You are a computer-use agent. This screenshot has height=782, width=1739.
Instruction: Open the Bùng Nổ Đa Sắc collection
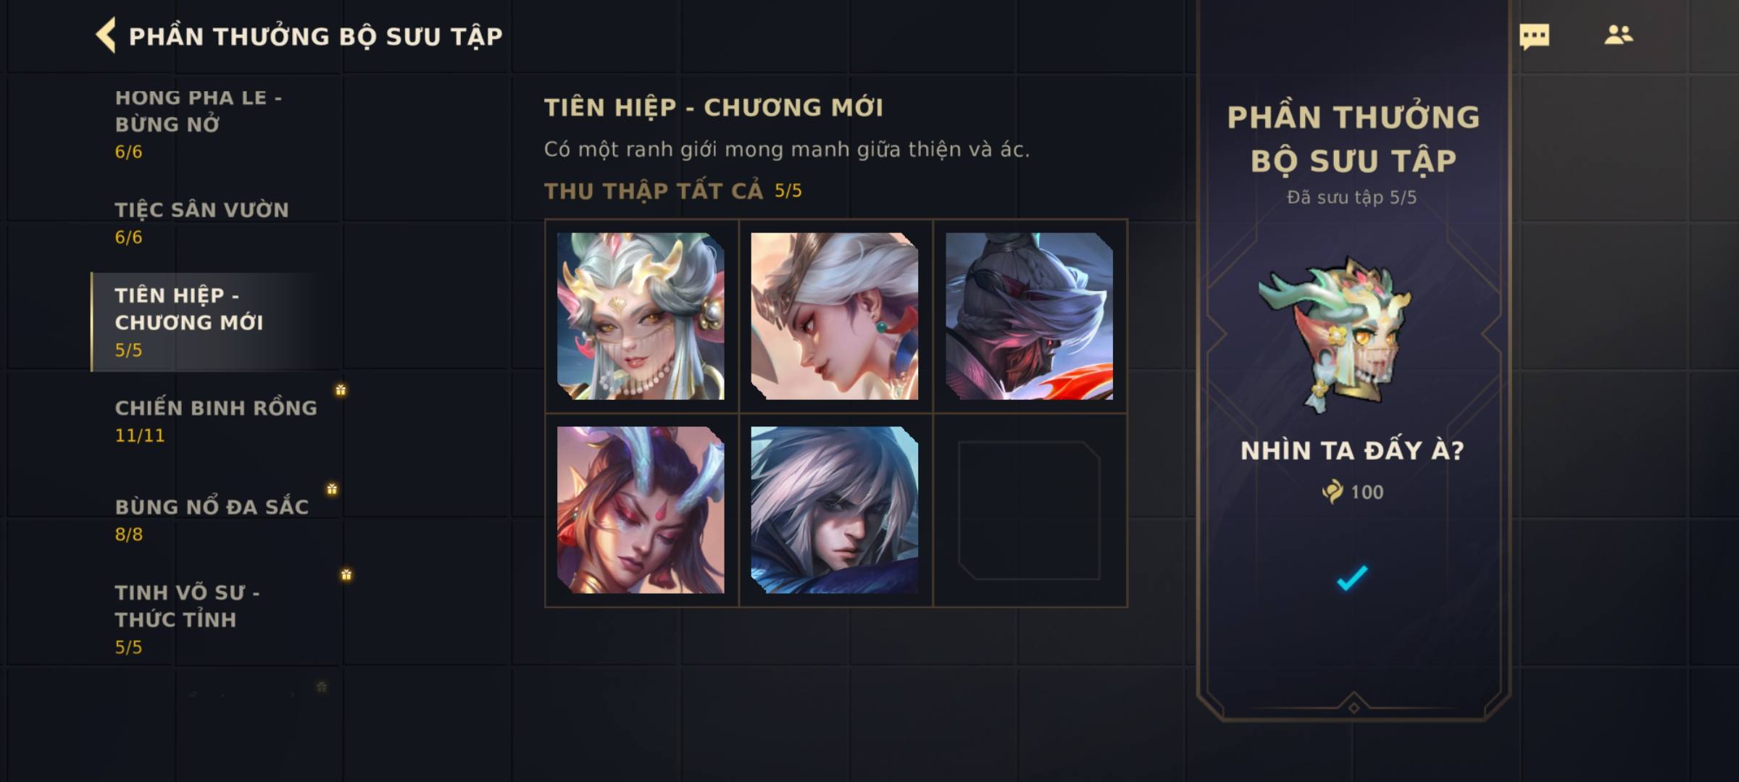210,520
